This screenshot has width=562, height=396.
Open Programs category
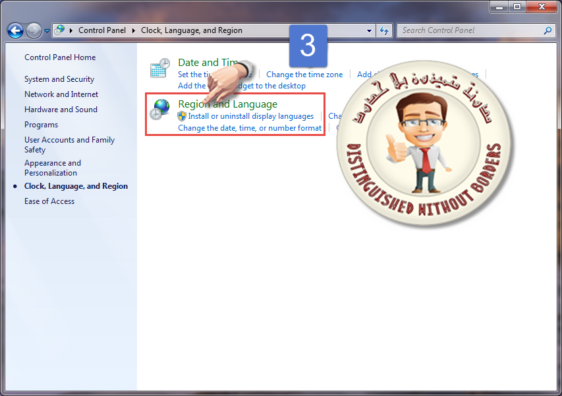(42, 125)
